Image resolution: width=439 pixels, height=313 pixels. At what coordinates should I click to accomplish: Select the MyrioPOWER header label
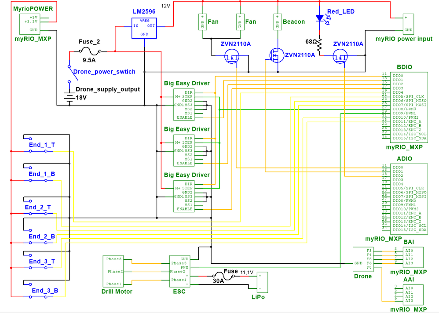[x=32, y=8]
